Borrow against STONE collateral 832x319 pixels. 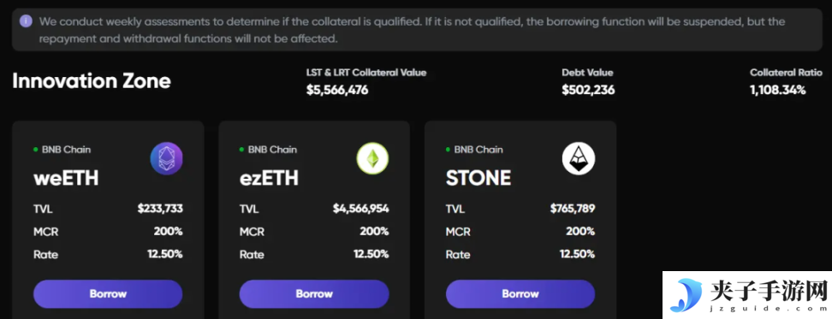pos(520,294)
